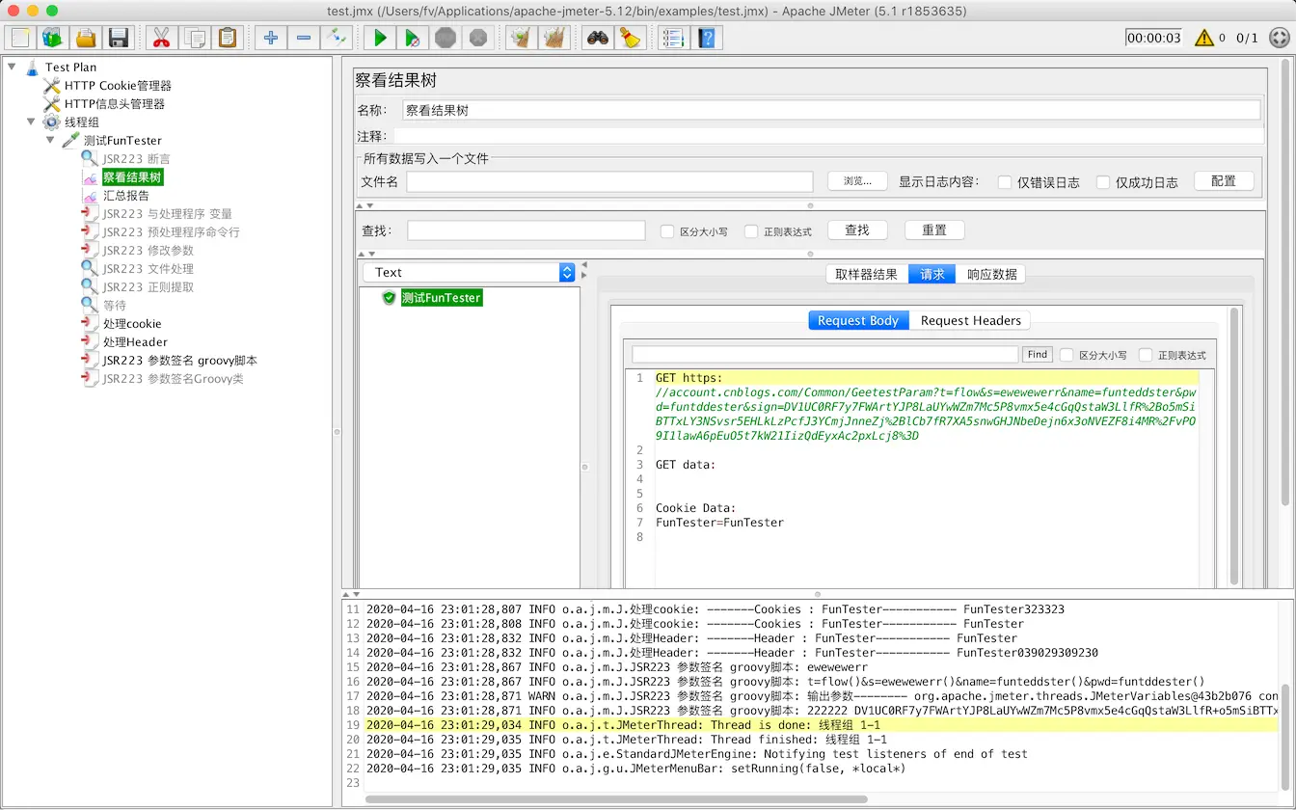Enable the 仅错误日志 checkbox
This screenshot has height=810, width=1296.
pyautogui.click(x=1005, y=182)
